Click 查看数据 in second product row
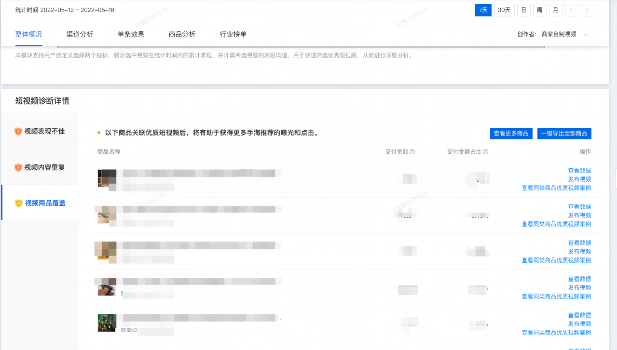This screenshot has width=617, height=350. (x=579, y=206)
